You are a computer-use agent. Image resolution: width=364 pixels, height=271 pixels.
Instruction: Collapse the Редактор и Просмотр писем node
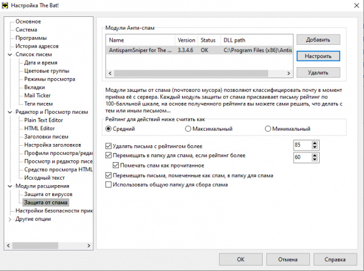coord(9,112)
